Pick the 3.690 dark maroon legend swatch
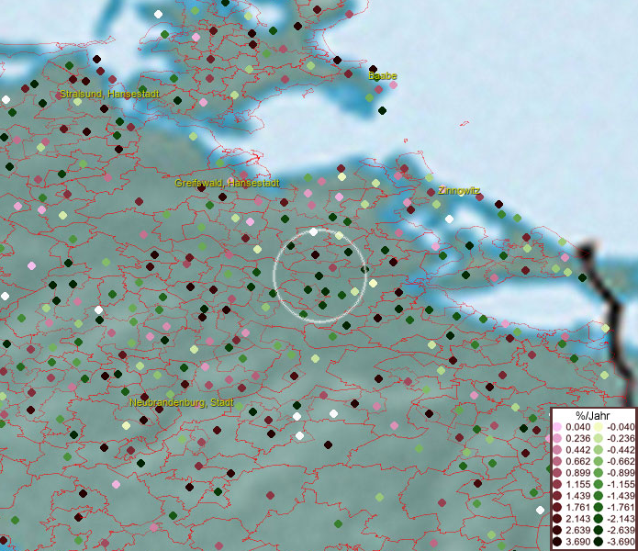This screenshot has height=551, width=638. pos(557,542)
